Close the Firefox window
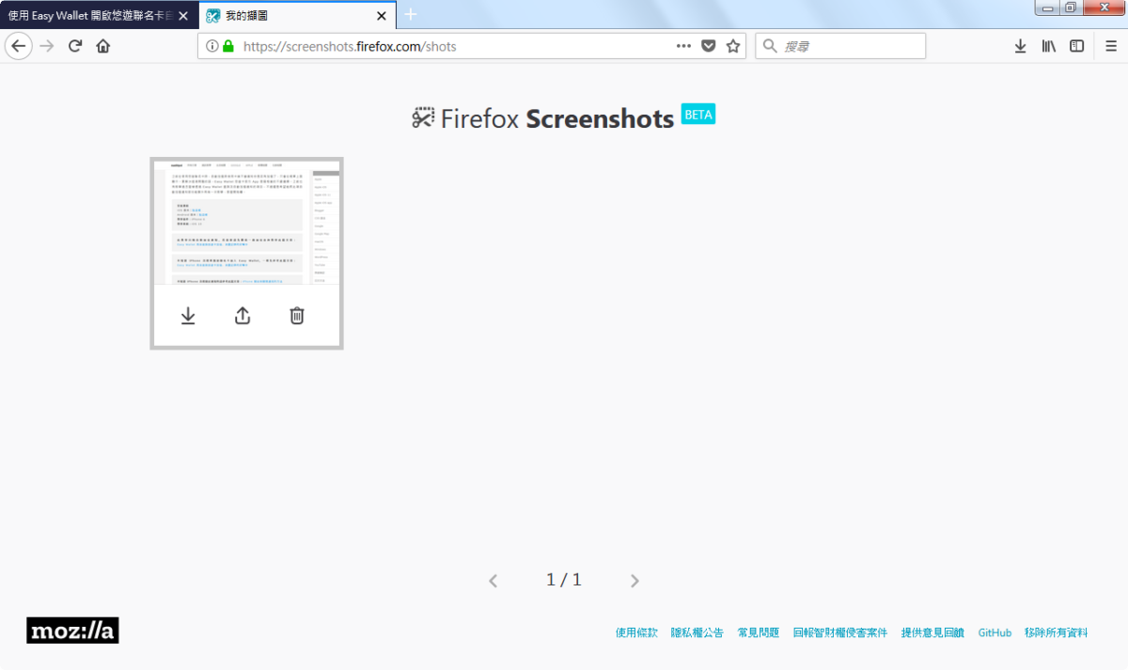The height and width of the screenshot is (670, 1128). point(1104,8)
